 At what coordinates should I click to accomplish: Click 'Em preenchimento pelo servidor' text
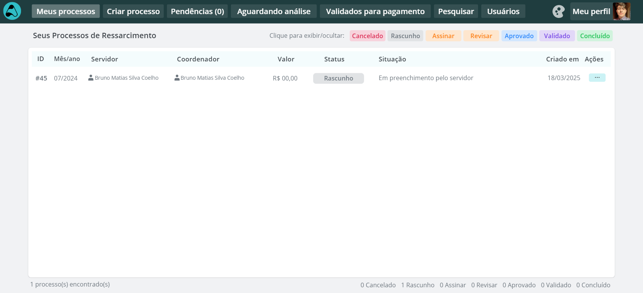coord(426,78)
